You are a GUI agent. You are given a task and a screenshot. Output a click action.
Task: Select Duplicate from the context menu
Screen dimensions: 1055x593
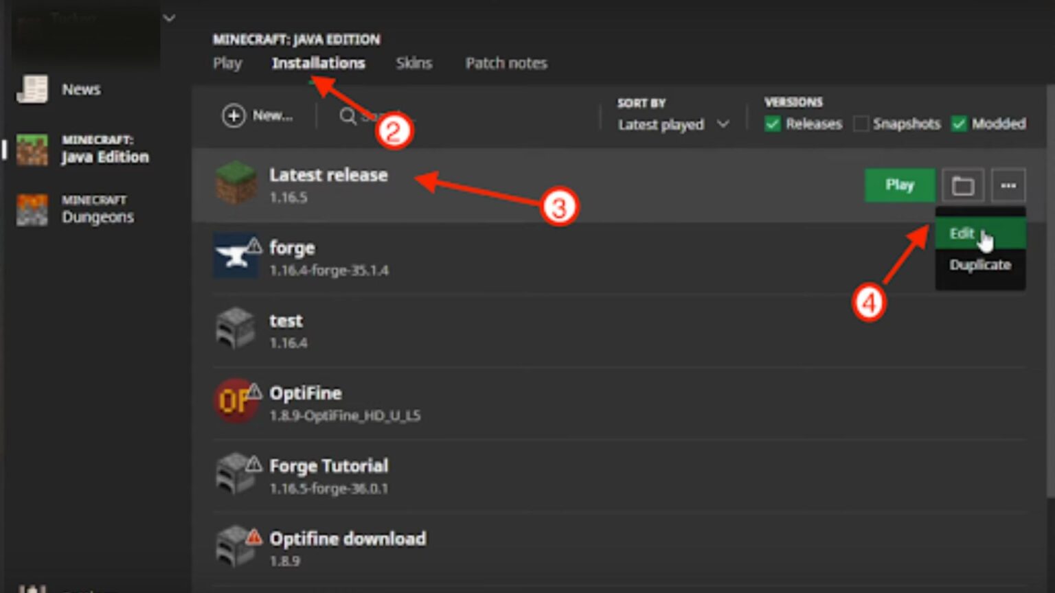click(x=980, y=265)
